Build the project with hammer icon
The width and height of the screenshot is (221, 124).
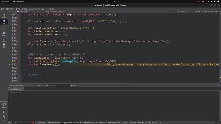point(4,121)
